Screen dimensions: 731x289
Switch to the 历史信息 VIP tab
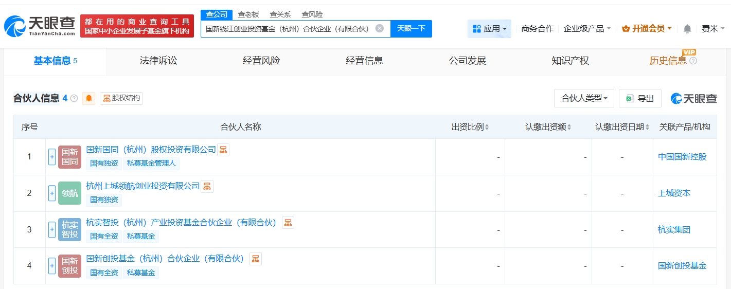click(x=668, y=61)
